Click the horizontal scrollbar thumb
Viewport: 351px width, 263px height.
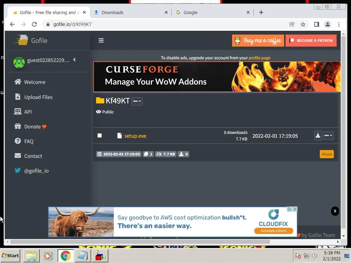(x=140, y=242)
